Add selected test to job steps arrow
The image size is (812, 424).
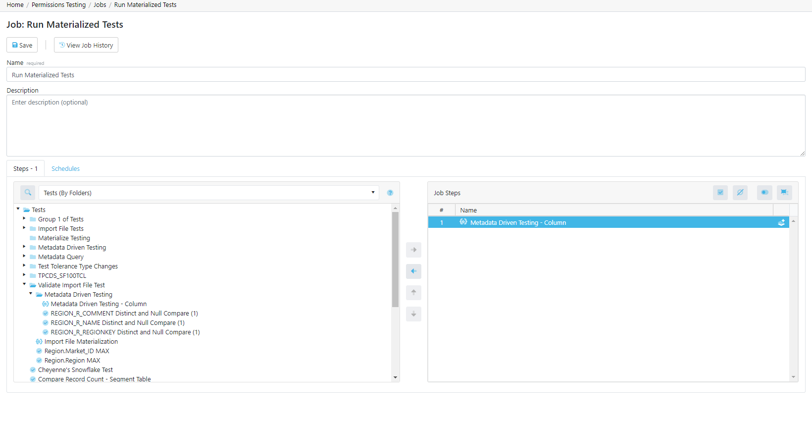[413, 250]
